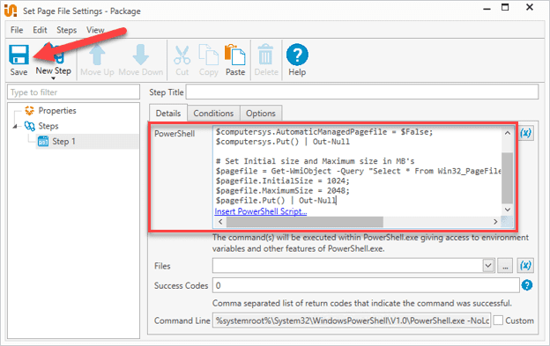Click script scroll up arrow

point(508,133)
